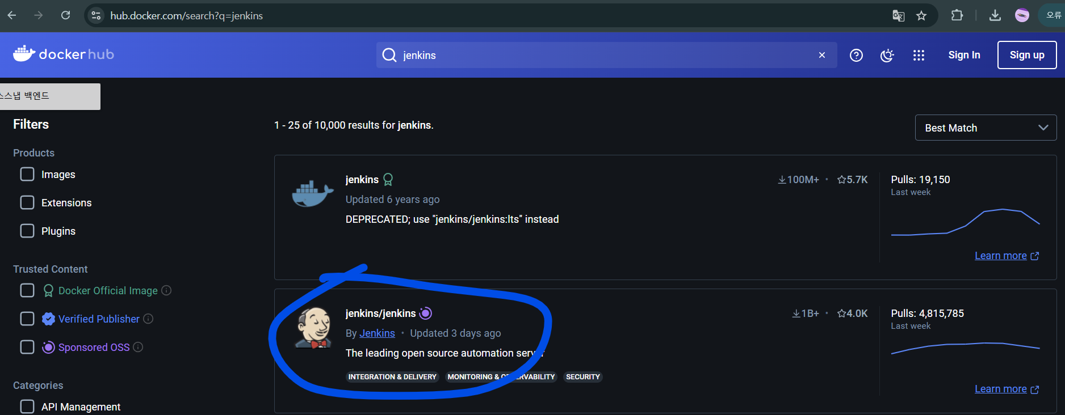Click the SECURITY category tag

coord(583,377)
